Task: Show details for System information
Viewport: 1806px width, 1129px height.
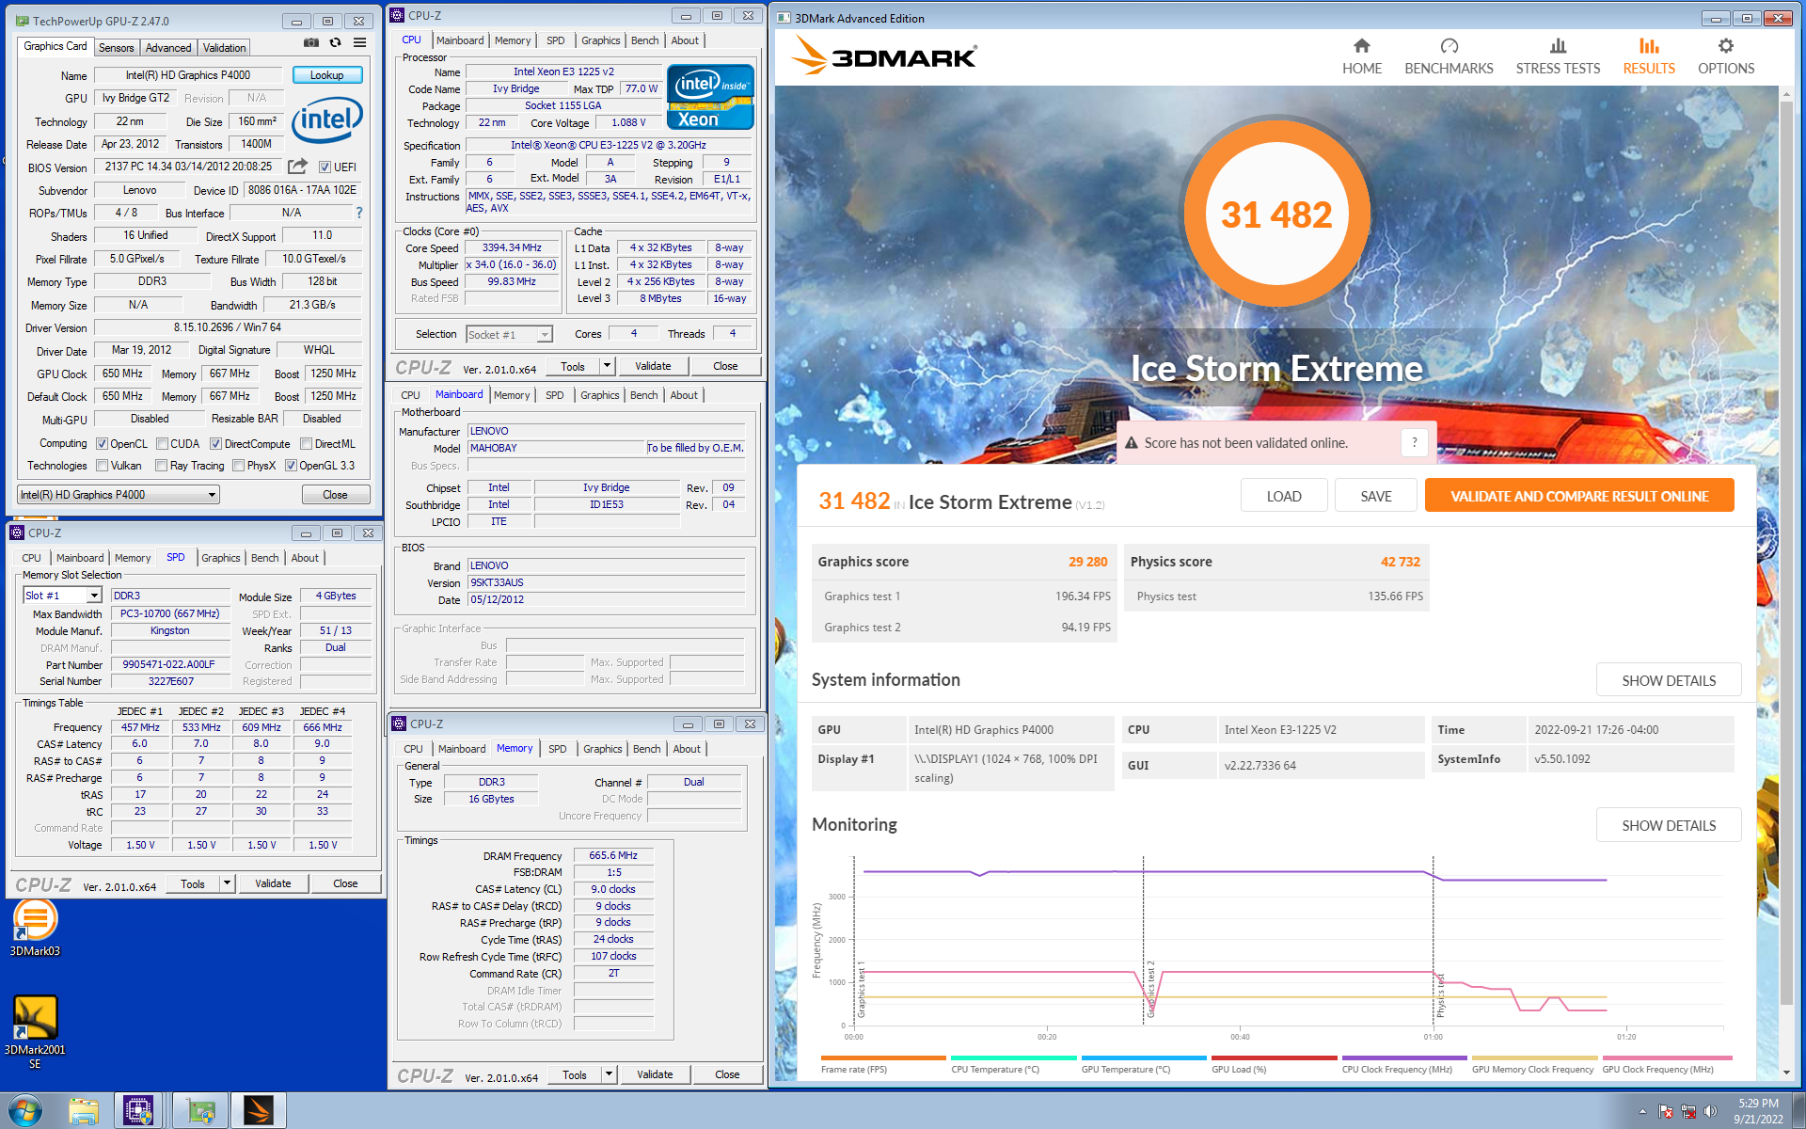Action: pyautogui.click(x=1668, y=680)
